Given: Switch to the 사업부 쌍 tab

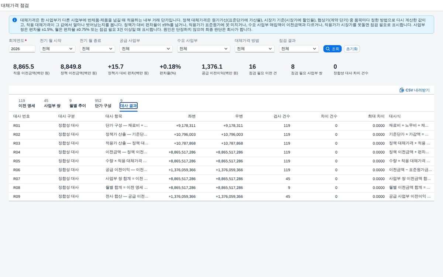Looking at the screenshot, I should 52,103.
